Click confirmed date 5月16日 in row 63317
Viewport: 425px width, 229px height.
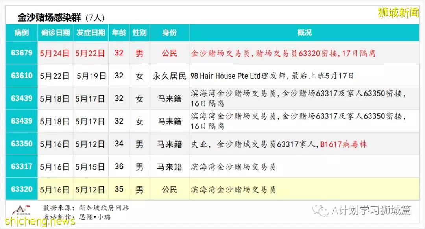pyautogui.click(x=54, y=167)
